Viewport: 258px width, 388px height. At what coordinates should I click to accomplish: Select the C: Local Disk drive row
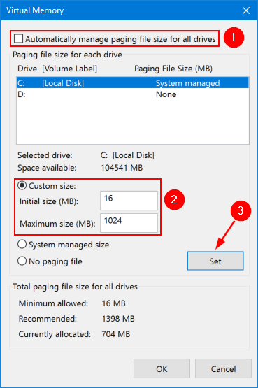(x=133, y=83)
